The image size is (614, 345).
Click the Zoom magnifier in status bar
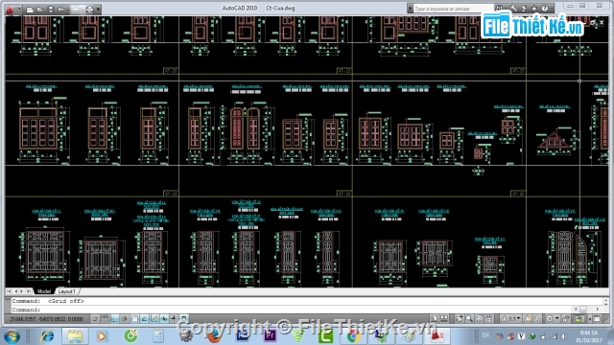(x=469, y=319)
